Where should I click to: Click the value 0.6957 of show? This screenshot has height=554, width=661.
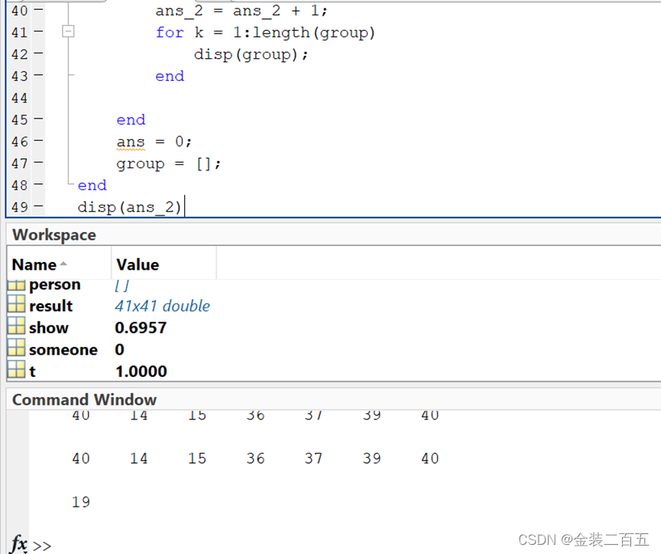click(141, 328)
